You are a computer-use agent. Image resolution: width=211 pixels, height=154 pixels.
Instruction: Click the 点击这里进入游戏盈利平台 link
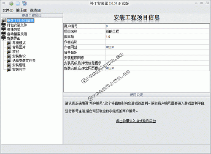pyautogui.click(x=136, y=121)
